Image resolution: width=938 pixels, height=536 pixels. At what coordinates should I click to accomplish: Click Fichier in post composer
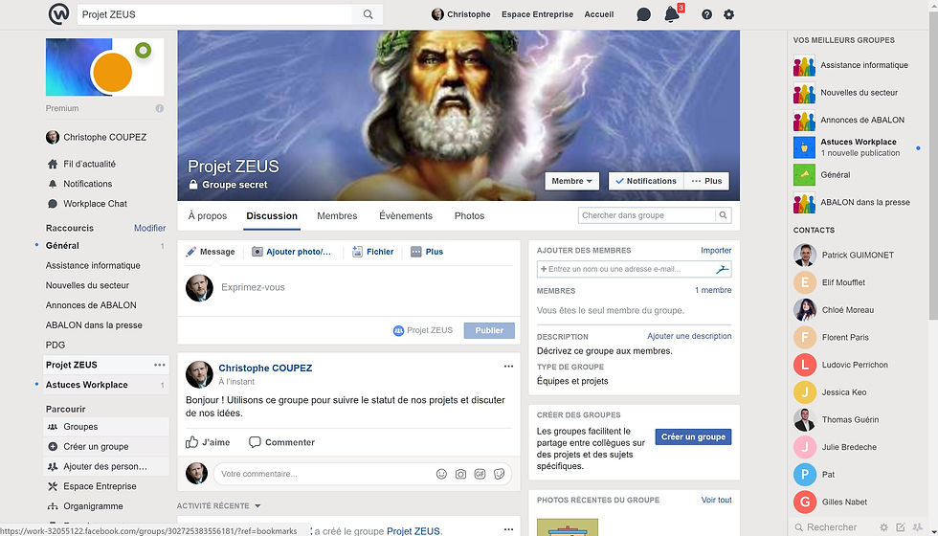(x=372, y=252)
